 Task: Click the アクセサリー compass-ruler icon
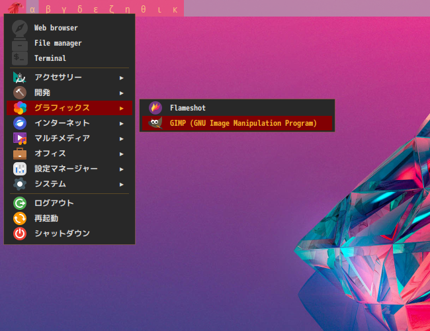point(20,77)
